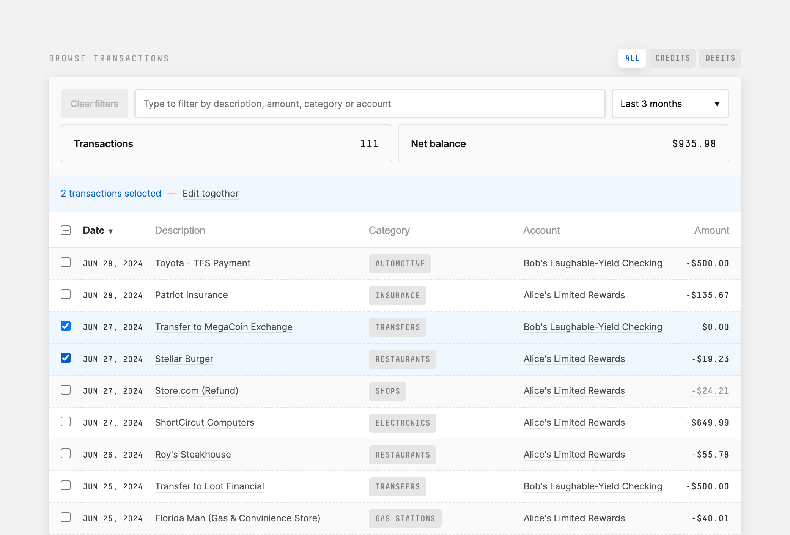The height and width of the screenshot is (535, 790).
Task: Switch to the ALL transactions tab
Action: click(632, 58)
